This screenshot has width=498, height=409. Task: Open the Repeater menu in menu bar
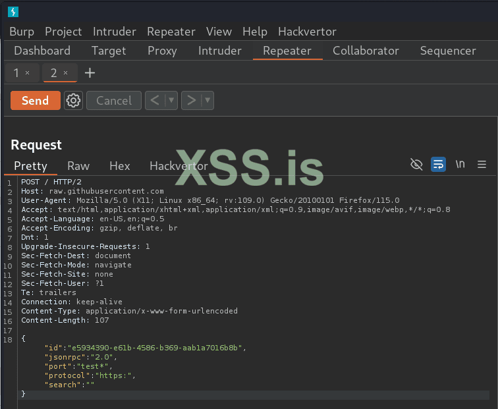[x=171, y=32]
